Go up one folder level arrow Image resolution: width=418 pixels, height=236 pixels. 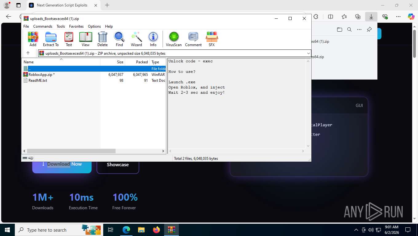[x=28, y=53]
